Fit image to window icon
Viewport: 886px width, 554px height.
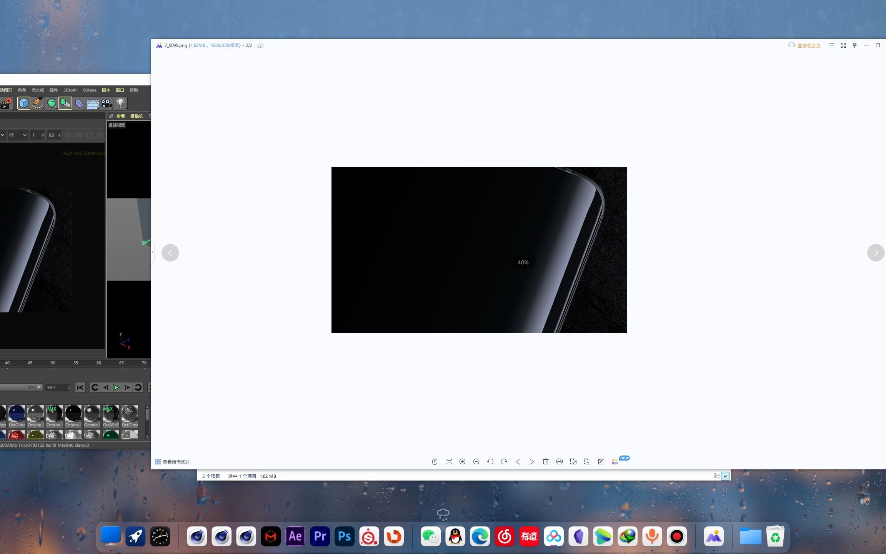449,462
